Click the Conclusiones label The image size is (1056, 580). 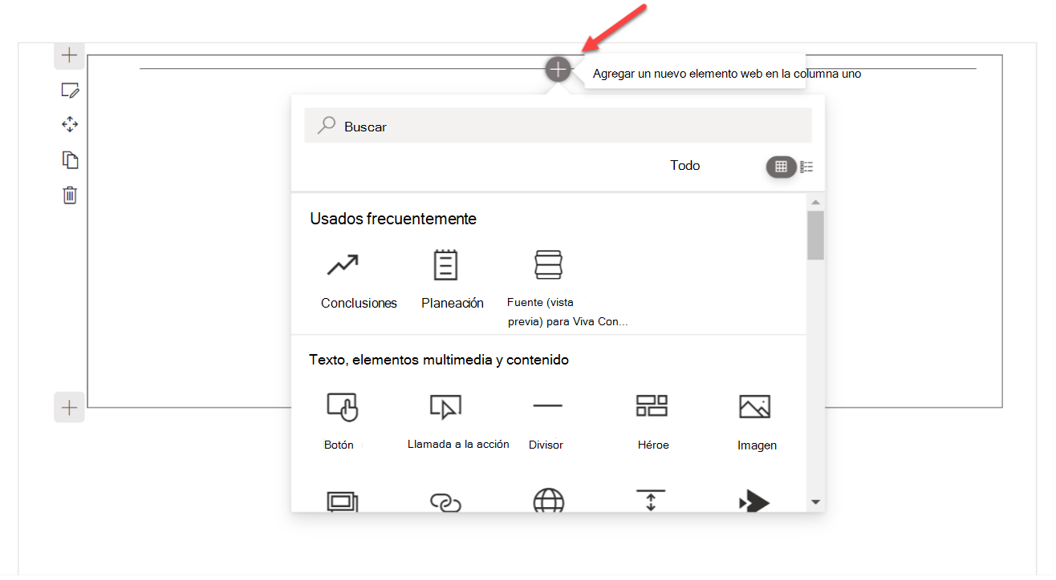point(359,303)
